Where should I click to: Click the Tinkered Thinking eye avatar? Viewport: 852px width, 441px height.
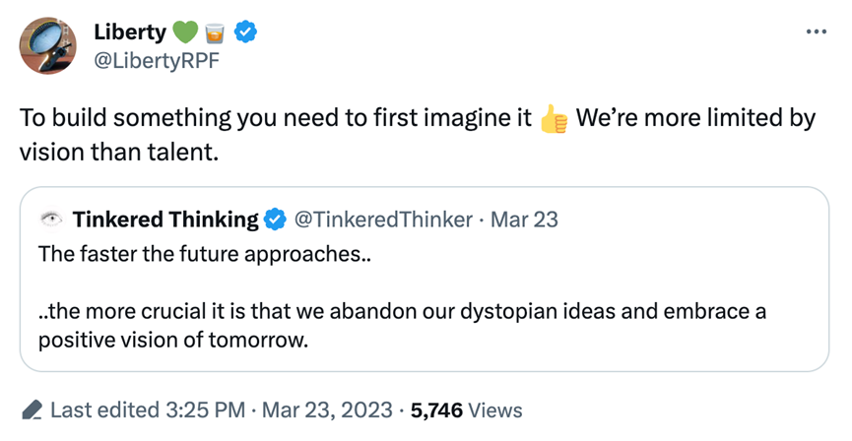(x=52, y=220)
